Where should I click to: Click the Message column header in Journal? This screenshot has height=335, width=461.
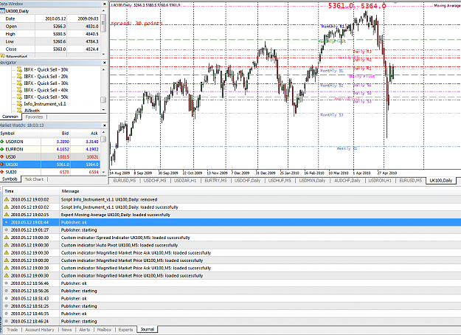click(260, 191)
